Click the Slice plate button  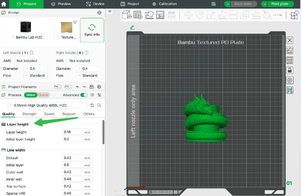coord(243,4)
